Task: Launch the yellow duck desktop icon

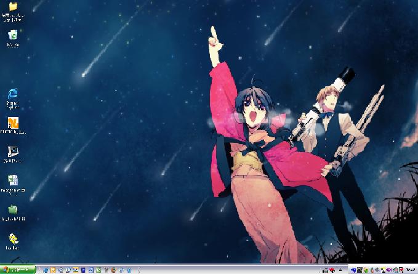Action: tap(13, 238)
